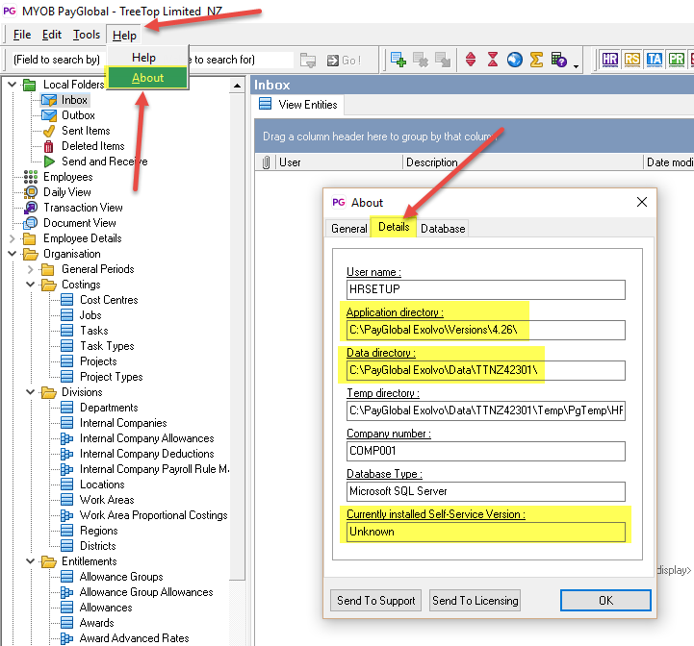
Task: Open the Employees tree item
Action: (67, 177)
